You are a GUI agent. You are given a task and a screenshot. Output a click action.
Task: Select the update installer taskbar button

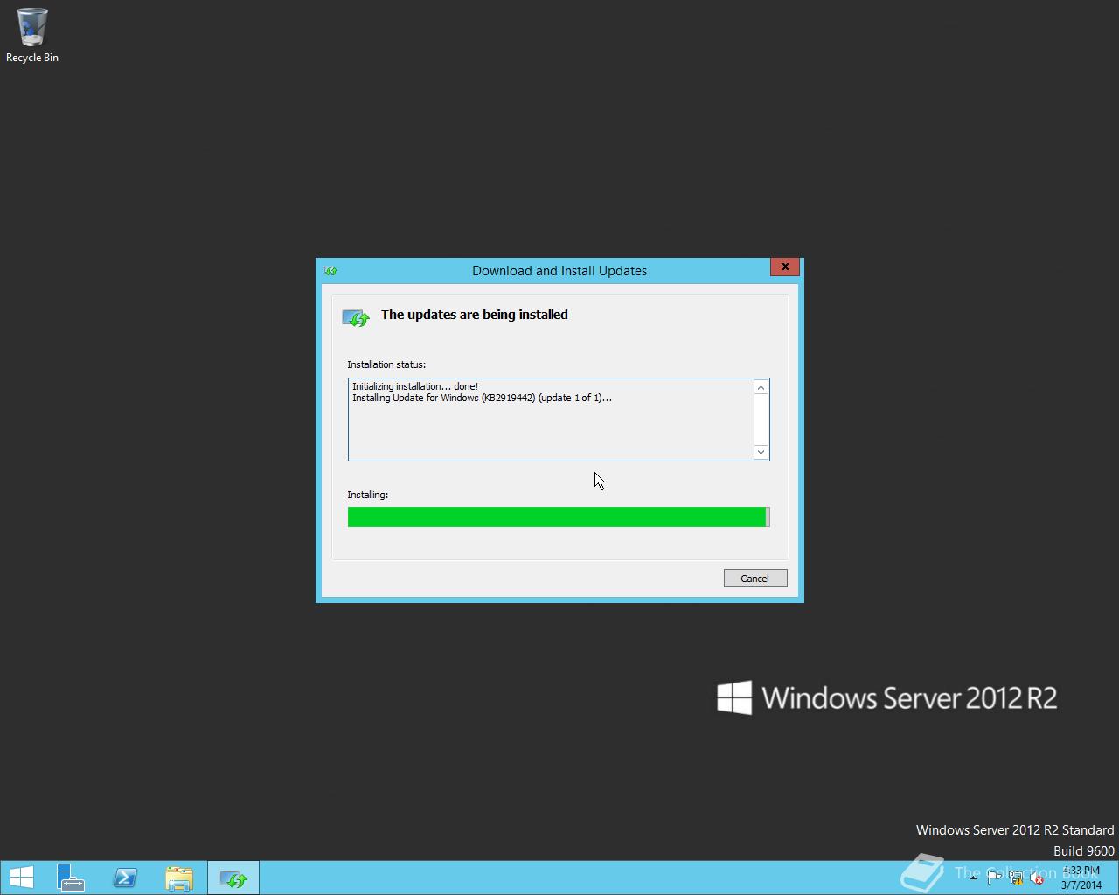click(233, 878)
